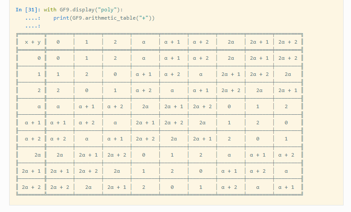Click the 'α + 1' result in row 2α + 2, column 2α + 2
Image resolution: width=351 pixels, height=212 pixels.
tap(286, 187)
